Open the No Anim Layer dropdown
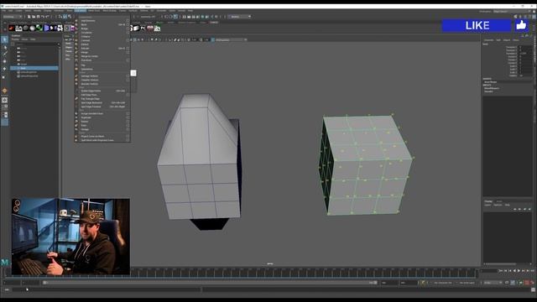 [x=467, y=283]
